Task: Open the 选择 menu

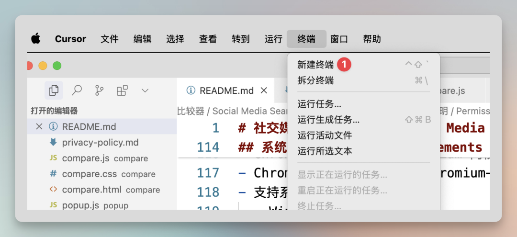Action: tap(175, 39)
